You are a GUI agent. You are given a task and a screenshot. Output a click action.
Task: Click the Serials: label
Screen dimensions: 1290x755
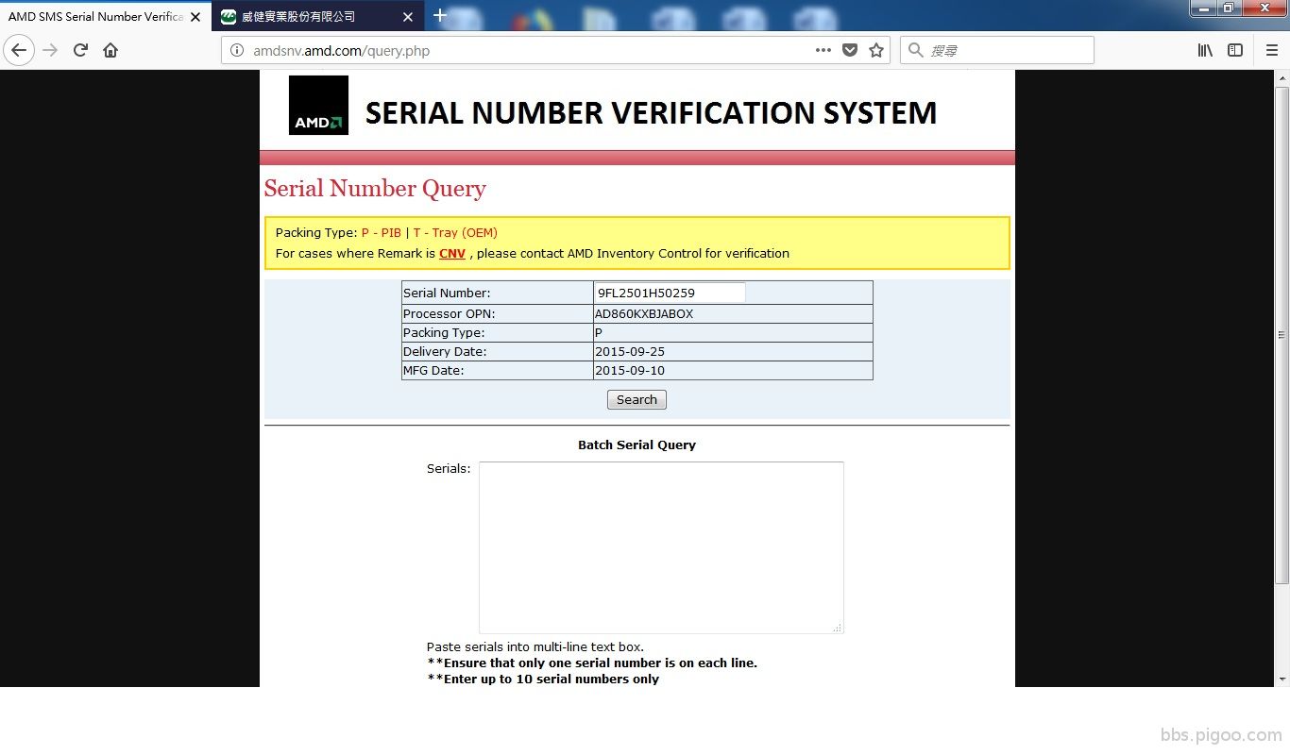[449, 468]
